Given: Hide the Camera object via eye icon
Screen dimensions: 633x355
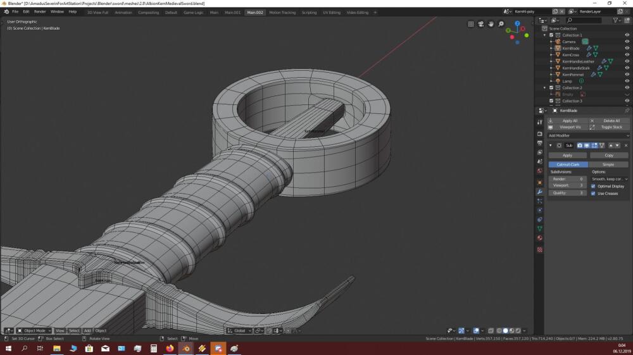Looking at the screenshot, I should click(627, 42).
